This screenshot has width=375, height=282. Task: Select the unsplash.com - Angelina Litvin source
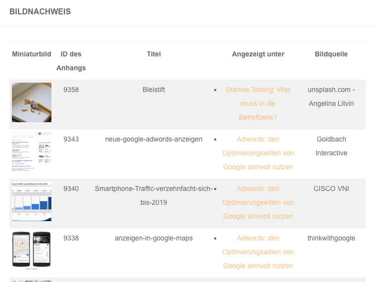(331, 96)
